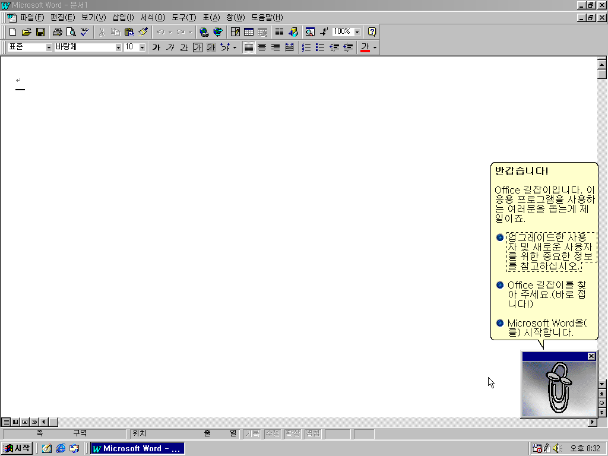608x456 pixels.
Task: Open the 편집(E) menu
Action: tap(62, 17)
